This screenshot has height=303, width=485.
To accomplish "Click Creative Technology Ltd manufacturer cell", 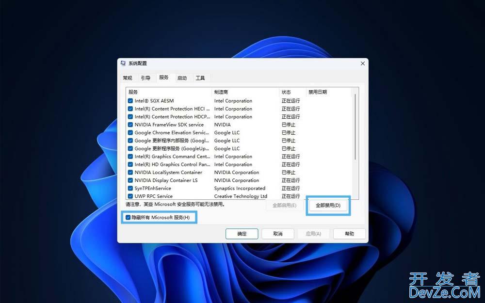I will pyautogui.click(x=241, y=196).
